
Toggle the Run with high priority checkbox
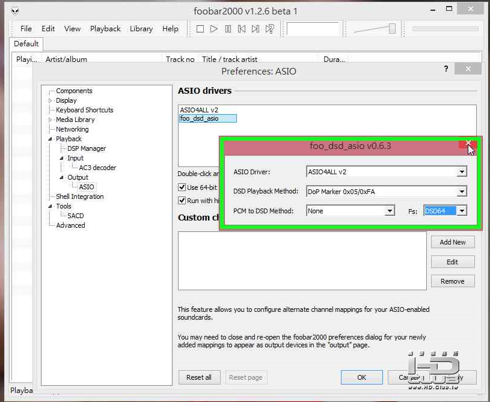click(182, 201)
